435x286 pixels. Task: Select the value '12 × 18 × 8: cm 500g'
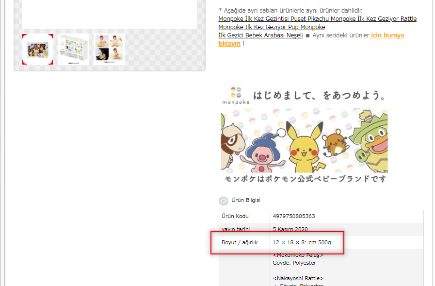pos(302,242)
